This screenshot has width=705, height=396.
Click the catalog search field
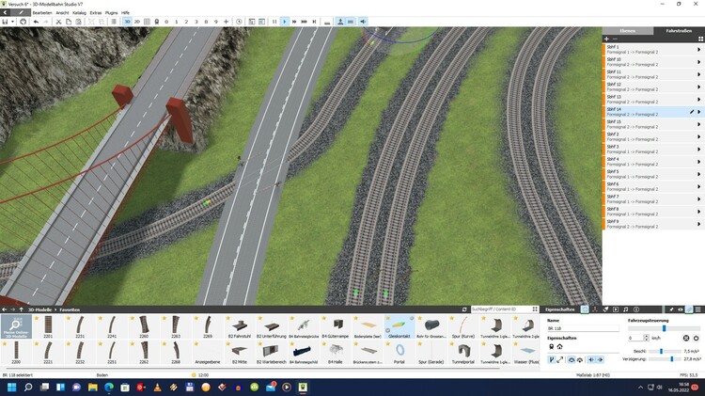tap(500, 309)
